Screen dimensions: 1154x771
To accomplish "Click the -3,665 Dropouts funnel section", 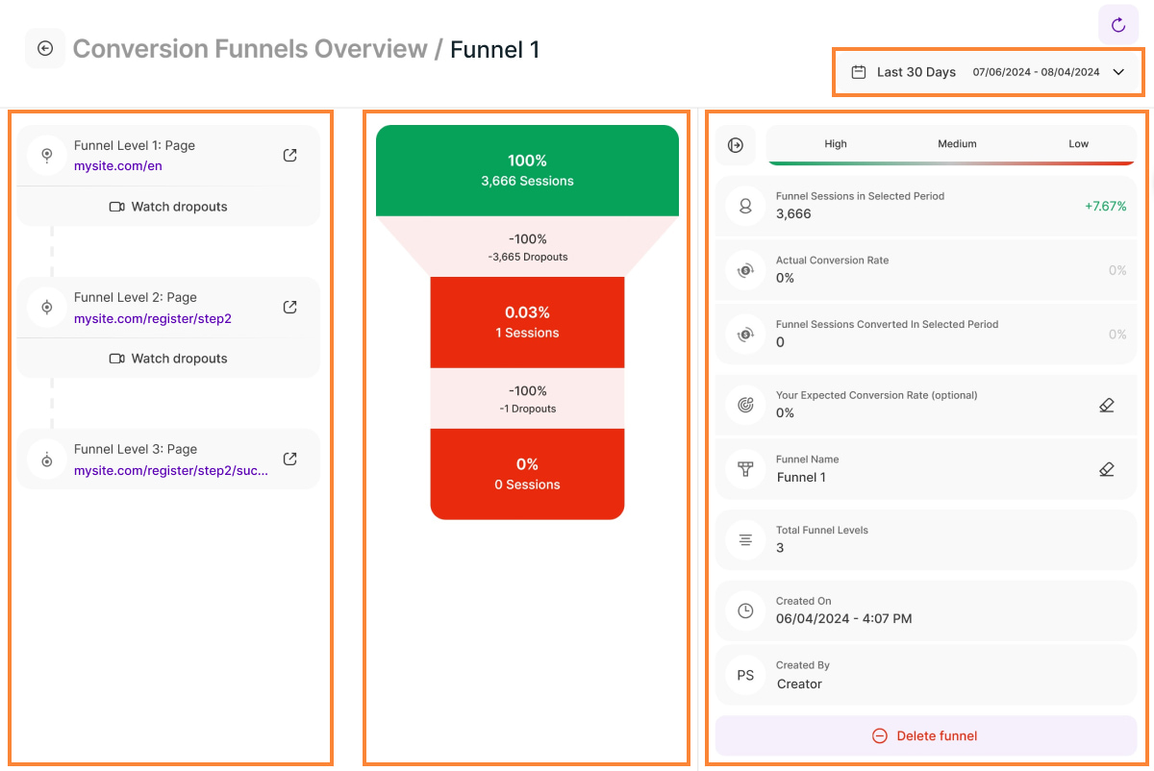I will (527, 247).
